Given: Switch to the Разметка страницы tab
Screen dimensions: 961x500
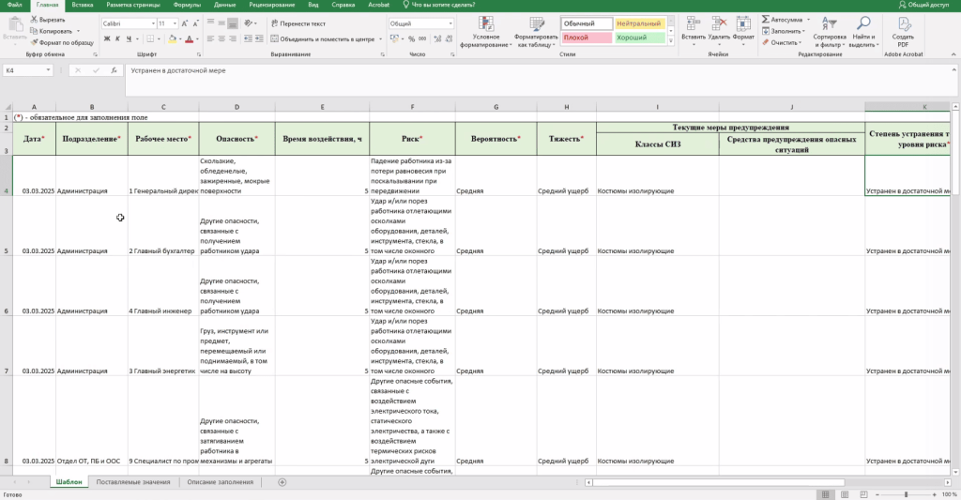Looking at the screenshot, I should (x=133, y=5).
